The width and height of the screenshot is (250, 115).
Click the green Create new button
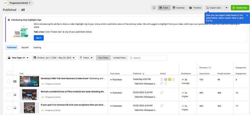[x=240, y=8]
